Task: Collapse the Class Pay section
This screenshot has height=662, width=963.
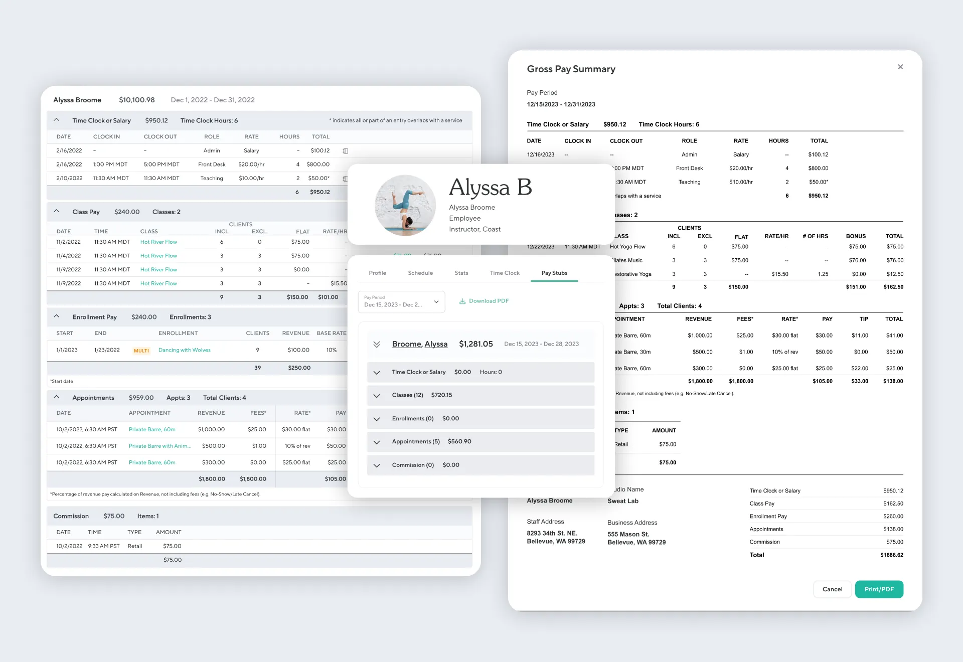Action: 56,211
